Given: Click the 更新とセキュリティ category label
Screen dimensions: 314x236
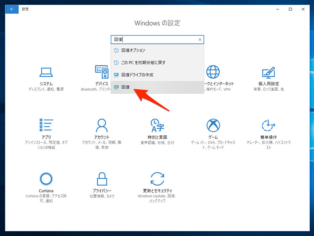Looking at the screenshot, I should 157,190.
